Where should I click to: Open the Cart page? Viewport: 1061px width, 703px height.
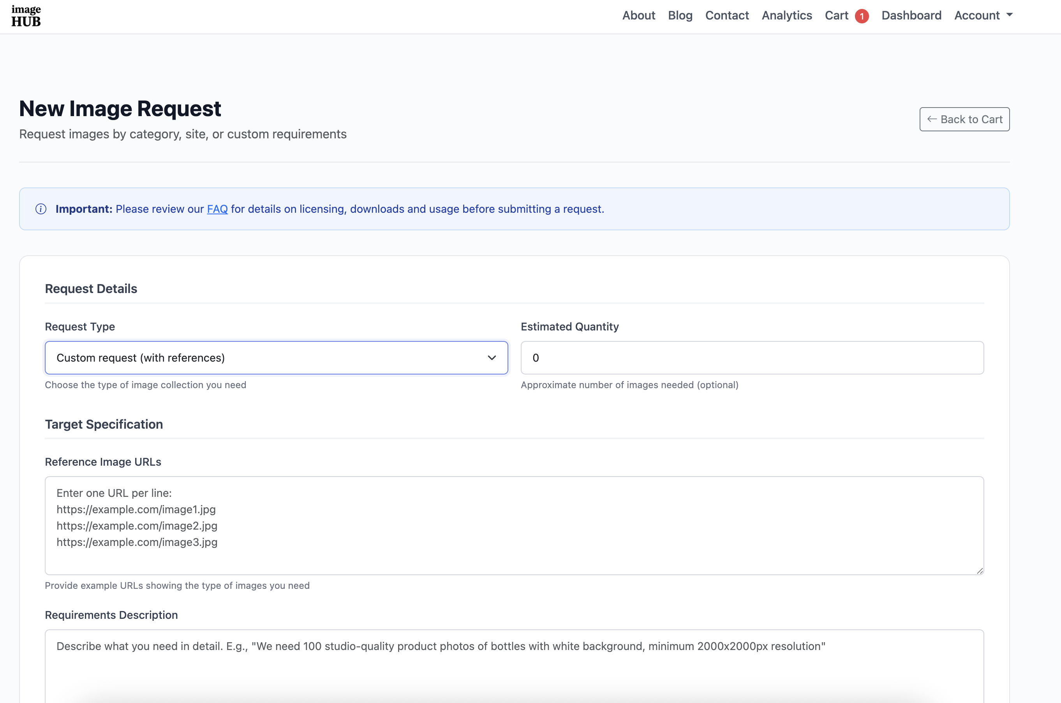(x=836, y=16)
